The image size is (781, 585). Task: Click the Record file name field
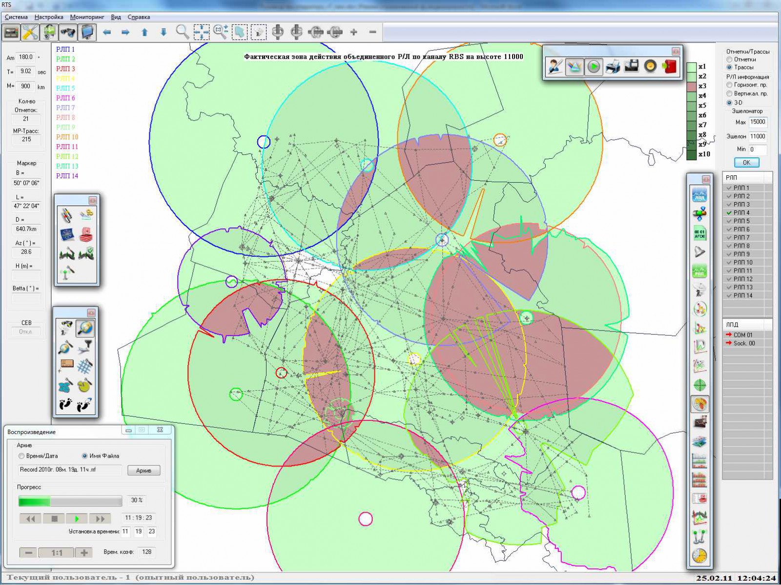70,470
